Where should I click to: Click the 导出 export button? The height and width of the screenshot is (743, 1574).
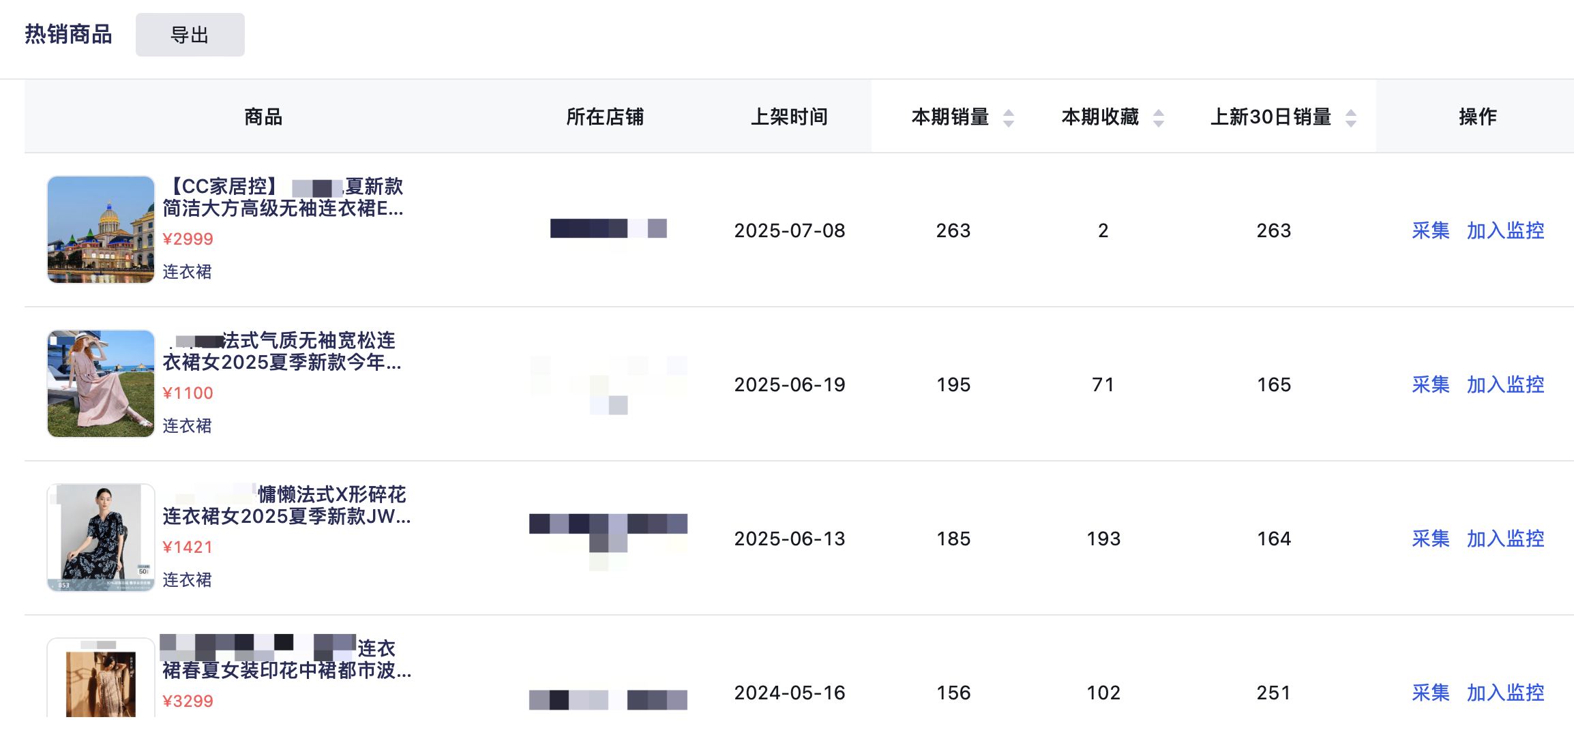(x=190, y=35)
